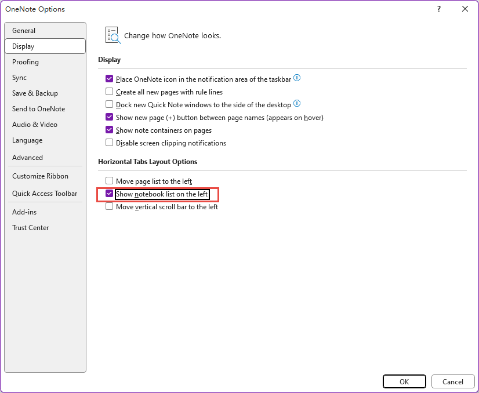This screenshot has height=393, width=479.
Task: Close the OneNote Options dialog
Action: pyautogui.click(x=465, y=9)
